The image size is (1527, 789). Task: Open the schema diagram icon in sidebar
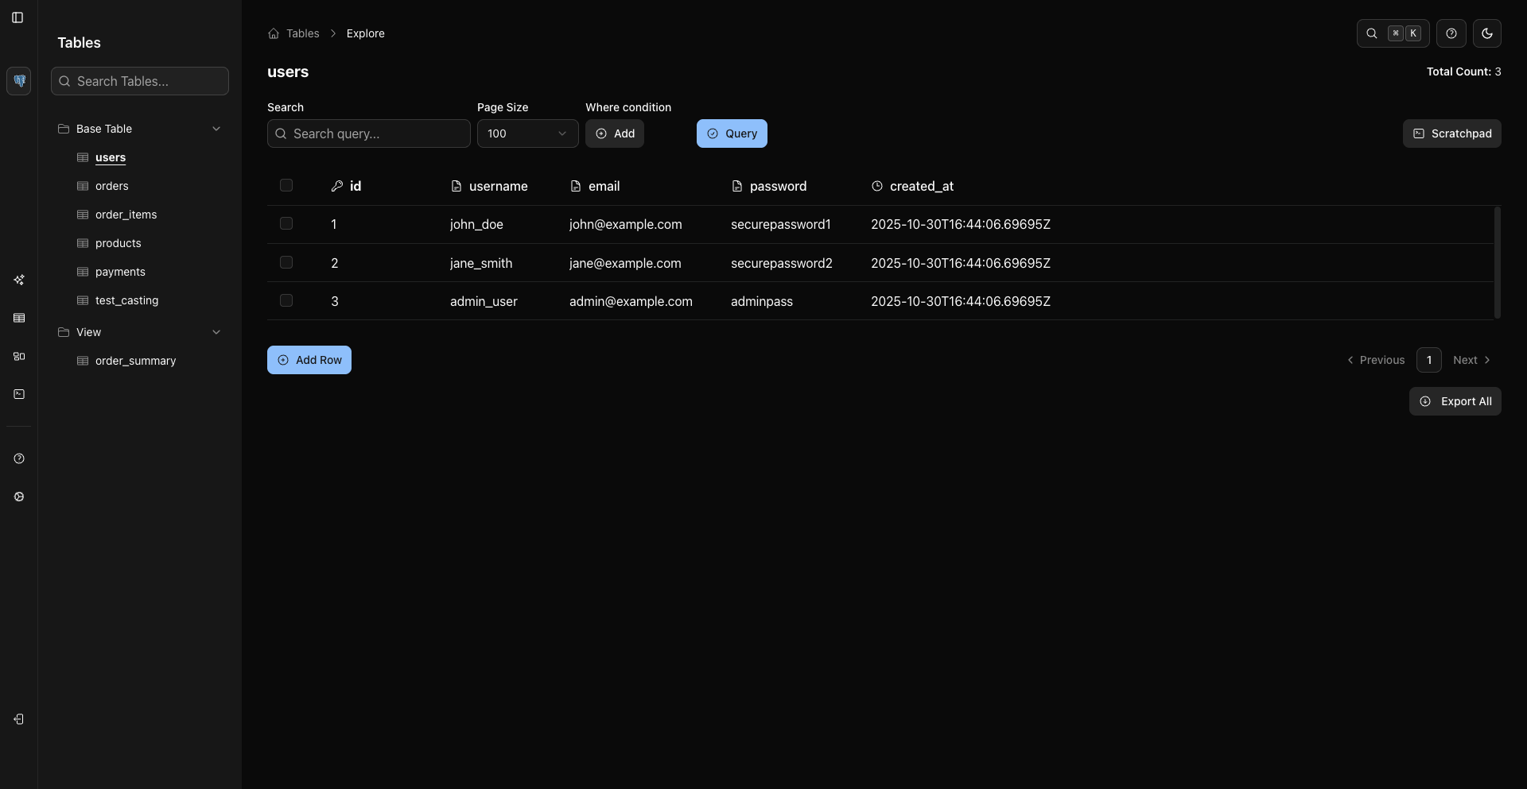pos(19,357)
